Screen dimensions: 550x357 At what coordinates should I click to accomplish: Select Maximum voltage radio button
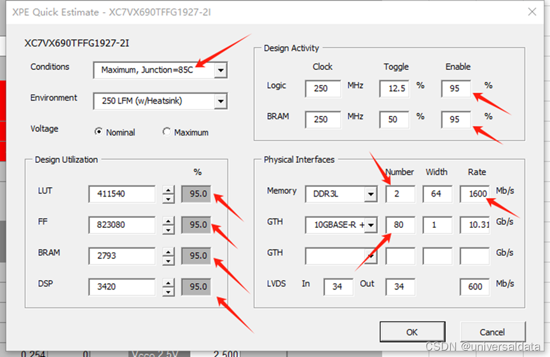(x=167, y=132)
